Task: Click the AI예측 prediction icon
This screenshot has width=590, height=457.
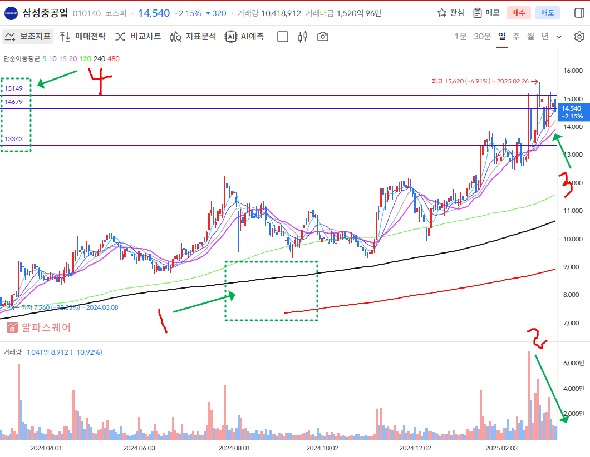Action: click(244, 37)
